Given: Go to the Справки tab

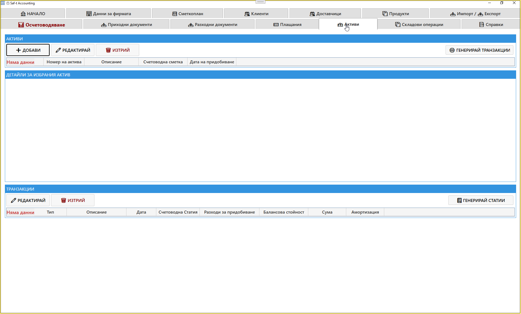Looking at the screenshot, I should tap(491, 25).
